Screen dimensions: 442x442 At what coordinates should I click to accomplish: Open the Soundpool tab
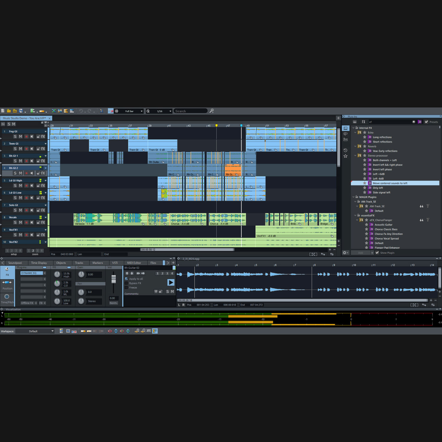[15, 263]
